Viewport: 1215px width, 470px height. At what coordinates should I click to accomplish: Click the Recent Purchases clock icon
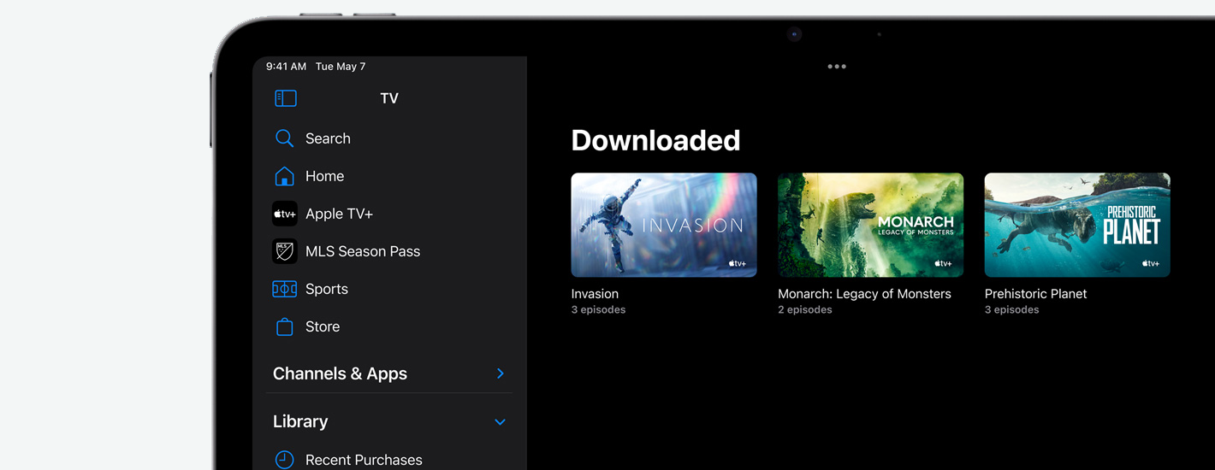pyautogui.click(x=284, y=460)
